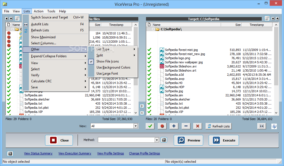Click the source panel up arrow button
Image resolution: width=284 pixels, height=166 pixels.
[11, 18]
